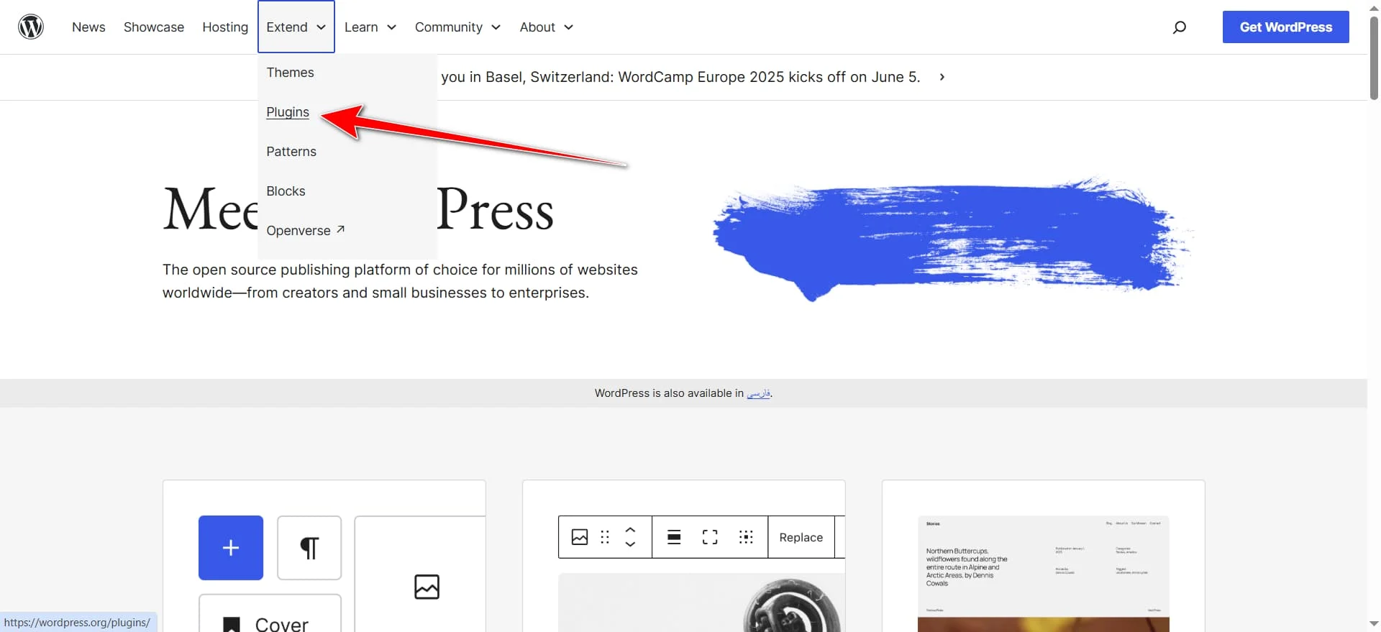Click the Replace button in toolbar
The height and width of the screenshot is (632, 1381).
coord(801,537)
